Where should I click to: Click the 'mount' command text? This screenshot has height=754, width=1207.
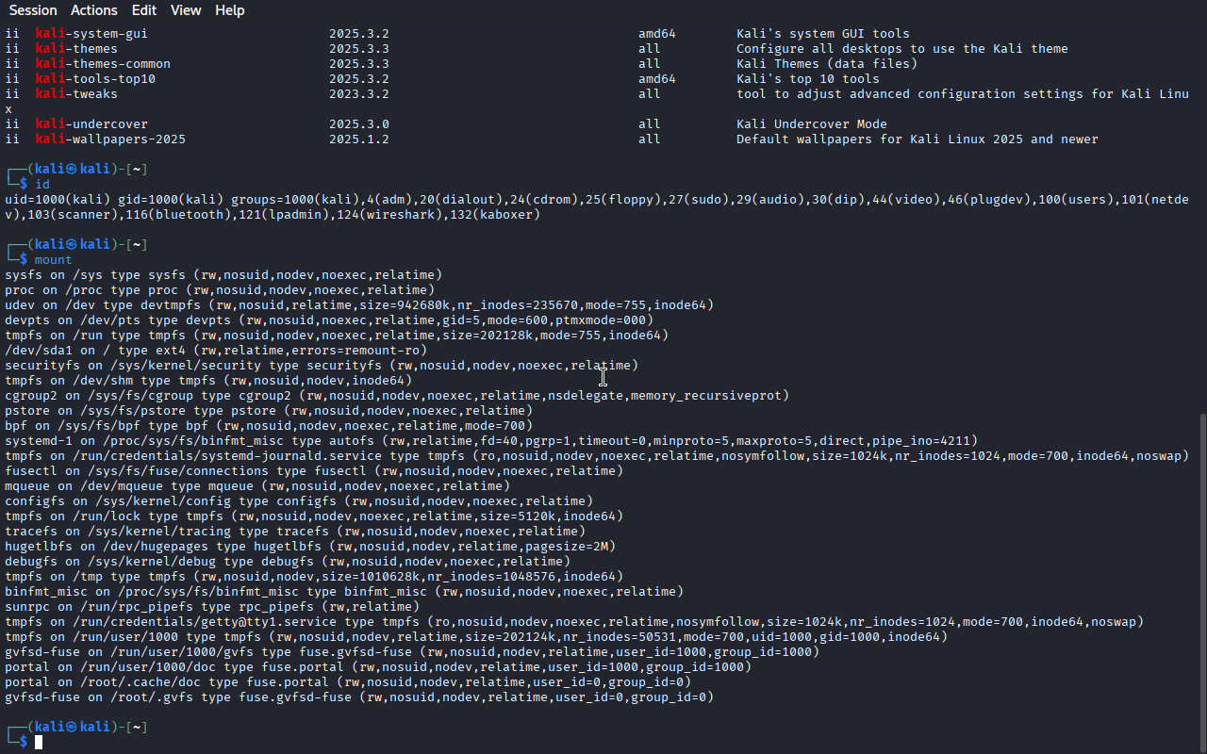pos(54,260)
